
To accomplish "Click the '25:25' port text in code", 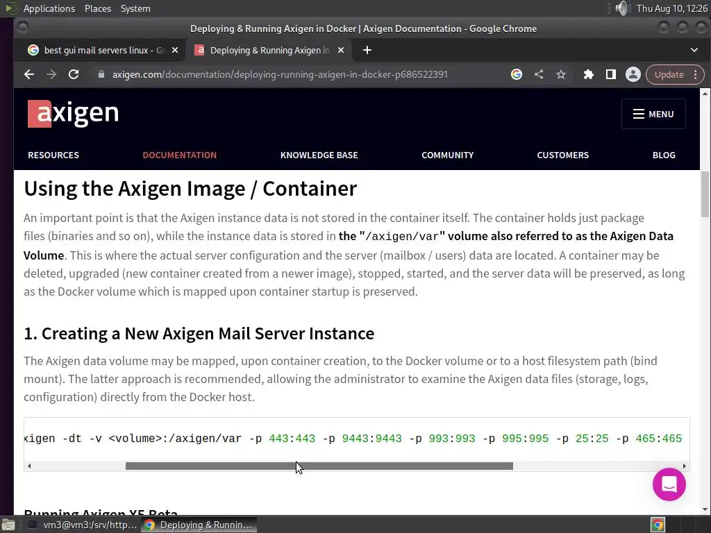I will 592,439.
